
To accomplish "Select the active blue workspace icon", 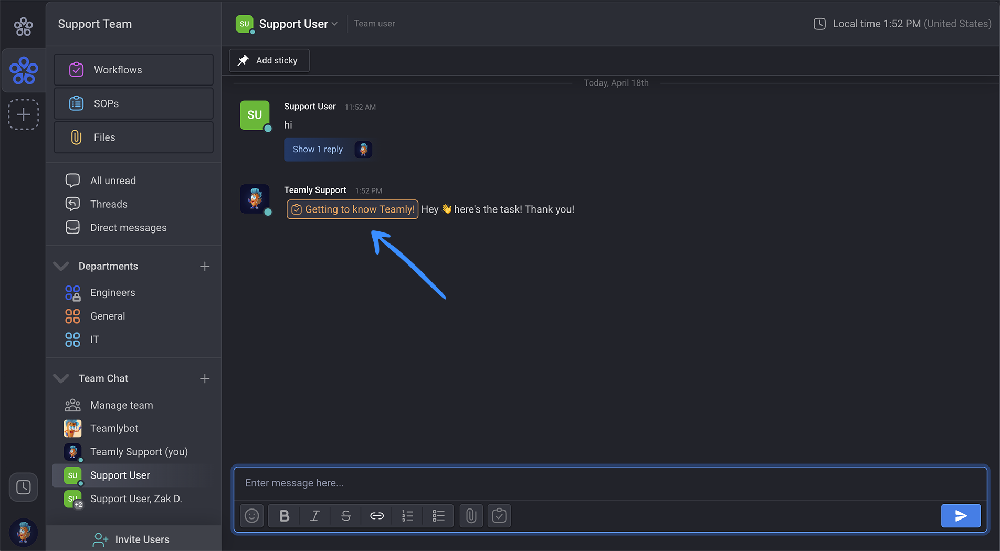I will point(24,70).
